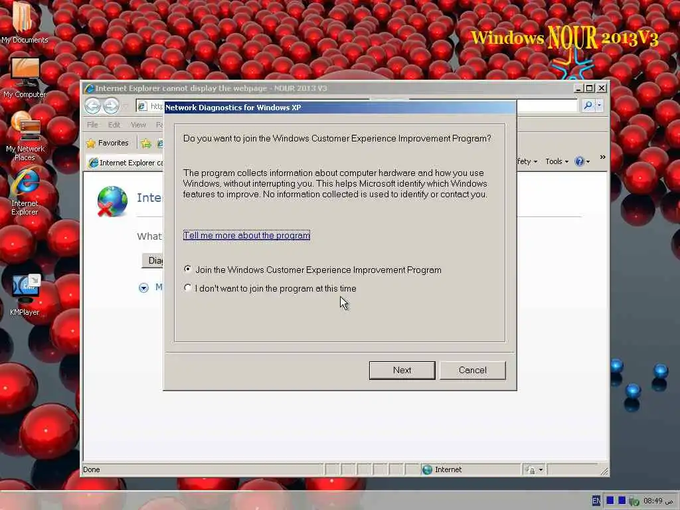The image size is (680, 510).
Task: Launch Internet Explorer from the desktop
Action: 25,192
